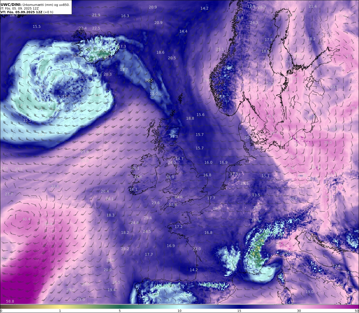Click the 13.5 value over central Germany
The image size is (359, 313).
[x=256, y=195]
